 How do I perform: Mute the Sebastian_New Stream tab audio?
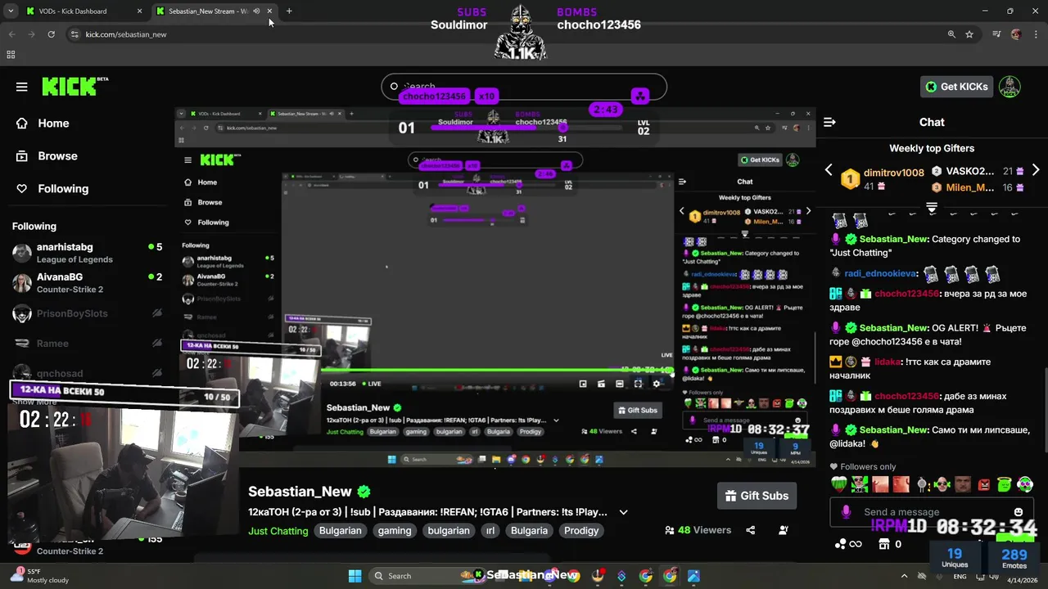(x=256, y=11)
